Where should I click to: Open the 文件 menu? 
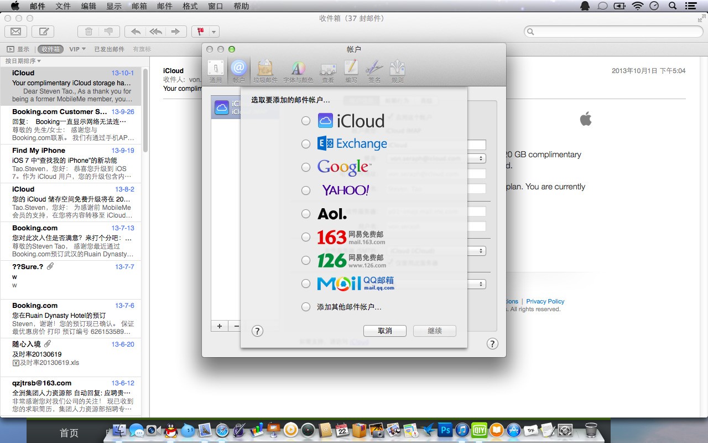pos(63,6)
